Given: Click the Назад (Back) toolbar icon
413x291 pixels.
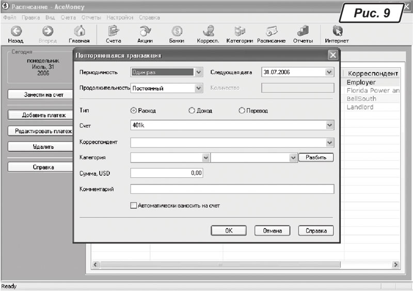Looking at the screenshot, I should pos(15,34).
